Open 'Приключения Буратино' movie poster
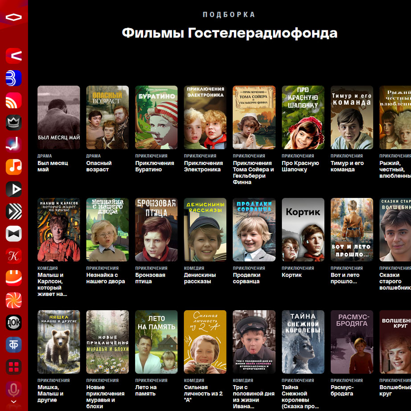The image size is (411, 411). point(156,117)
